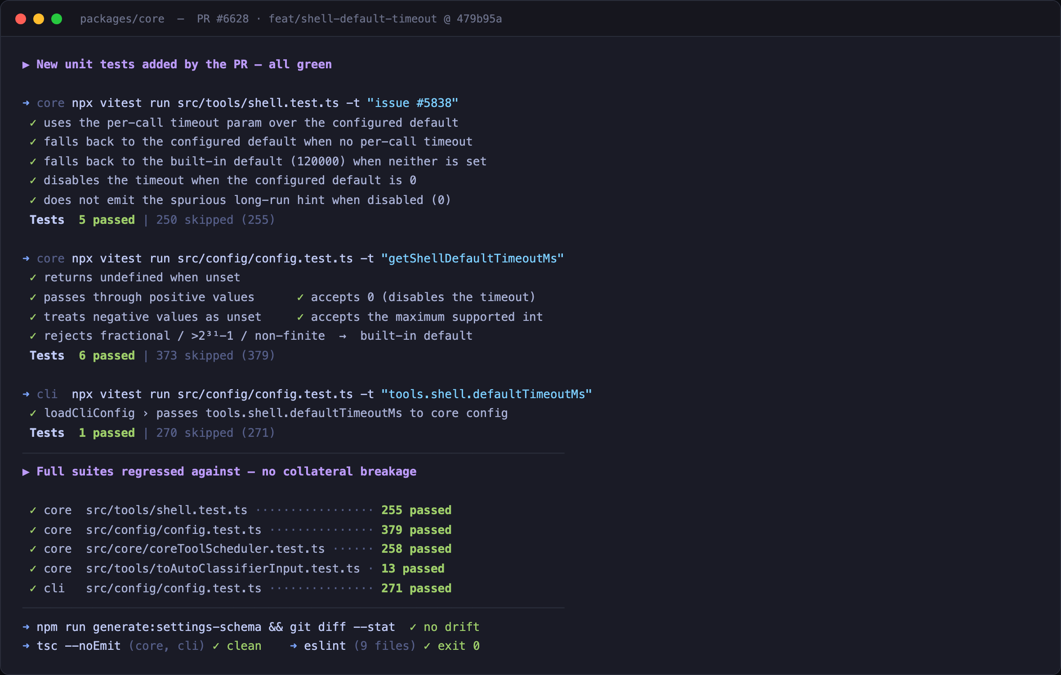Viewport: 1061px width, 675px height.
Task: Click the arrow prompt before the shell.test.ts vitest command
Action: (26, 103)
